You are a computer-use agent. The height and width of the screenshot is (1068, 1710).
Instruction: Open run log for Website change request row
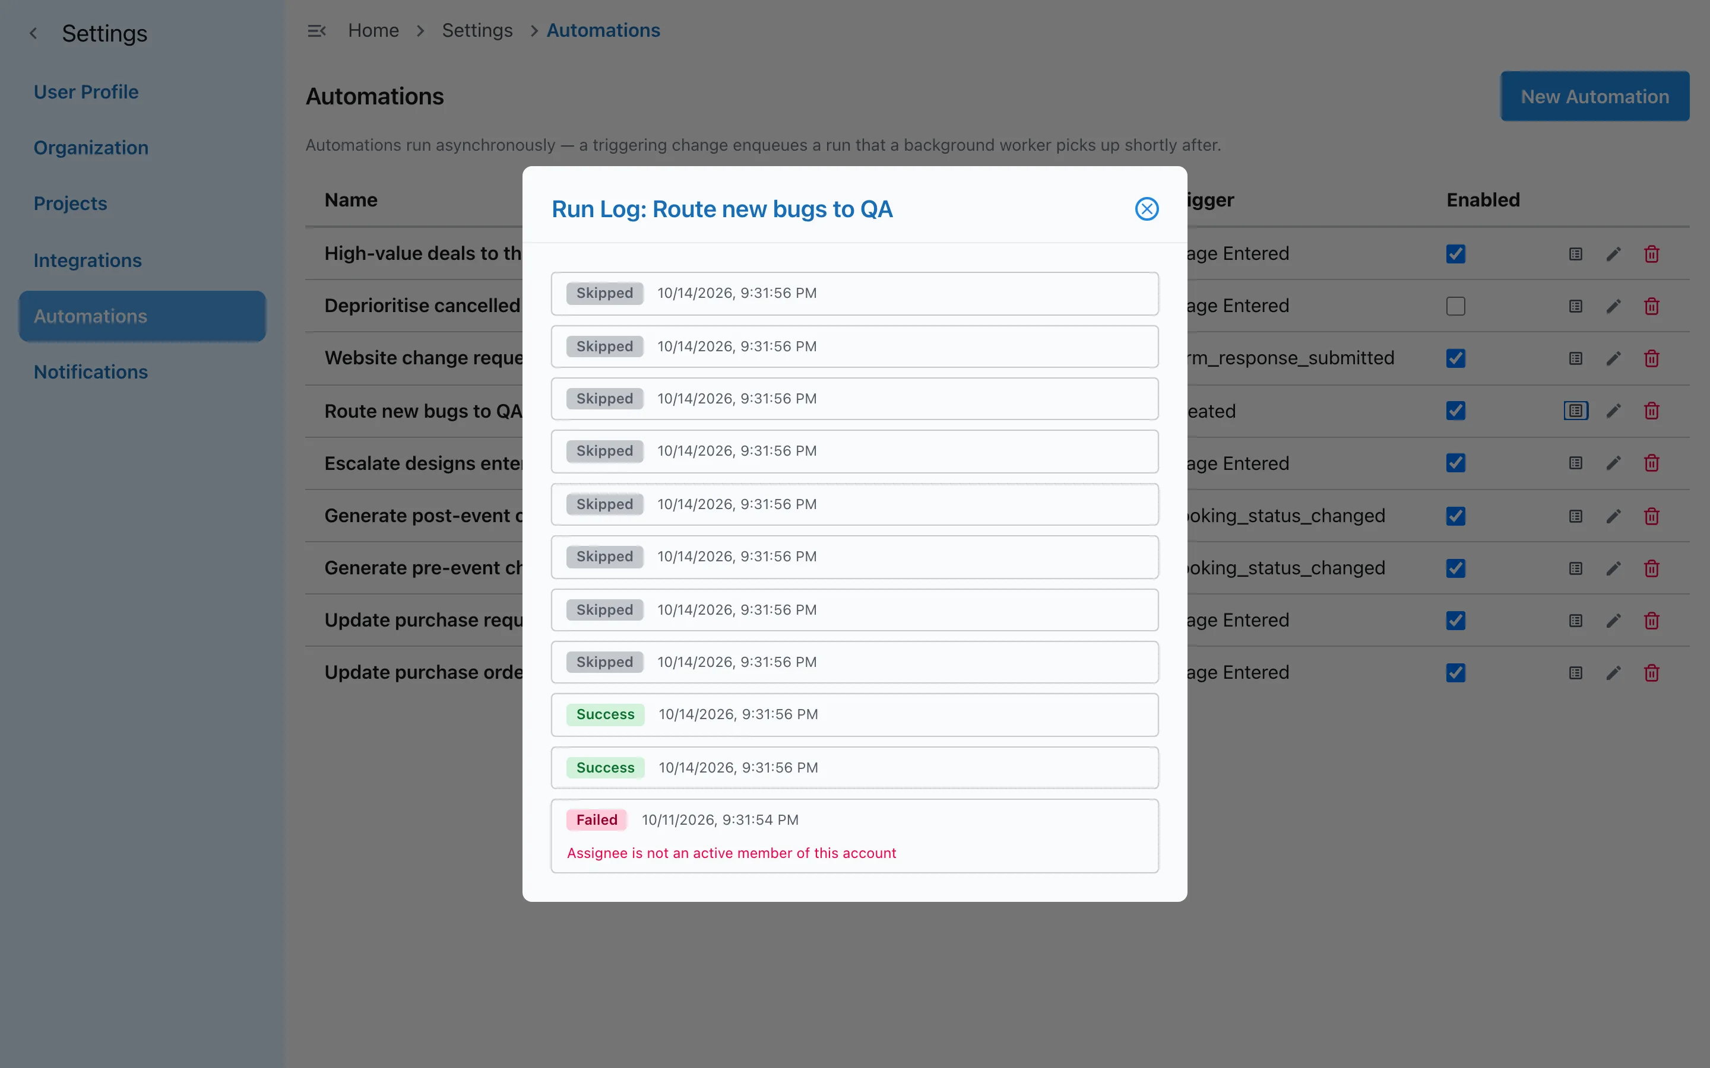click(x=1576, y=358)
